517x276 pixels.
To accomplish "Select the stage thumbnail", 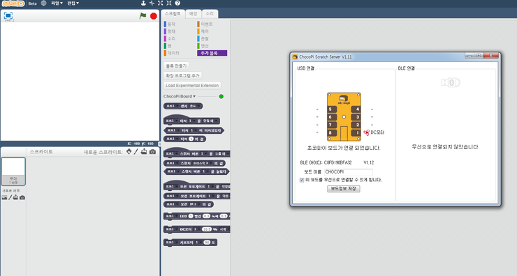I will 13,171.
